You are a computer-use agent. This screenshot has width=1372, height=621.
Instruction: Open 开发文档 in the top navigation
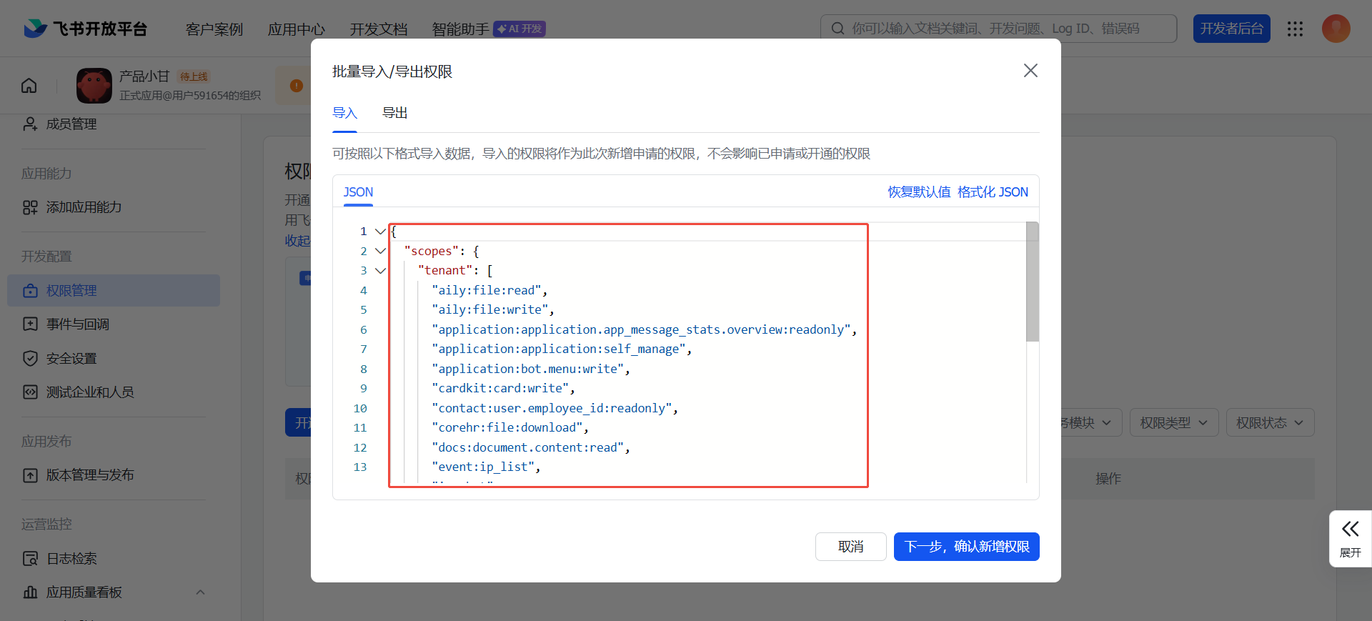379,29
